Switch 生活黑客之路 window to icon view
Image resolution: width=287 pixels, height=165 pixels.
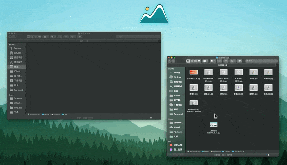pyautogui.click(x=188, y=61)
